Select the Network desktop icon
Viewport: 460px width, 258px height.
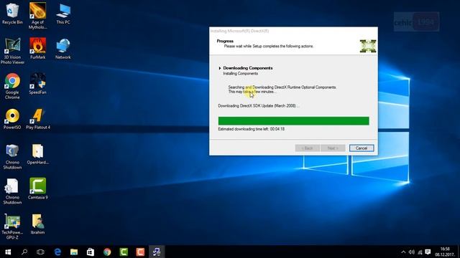tap(63, 49)
